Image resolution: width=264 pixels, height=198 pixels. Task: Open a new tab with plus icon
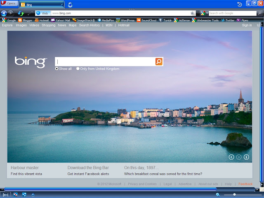click(x=70, y=5)
